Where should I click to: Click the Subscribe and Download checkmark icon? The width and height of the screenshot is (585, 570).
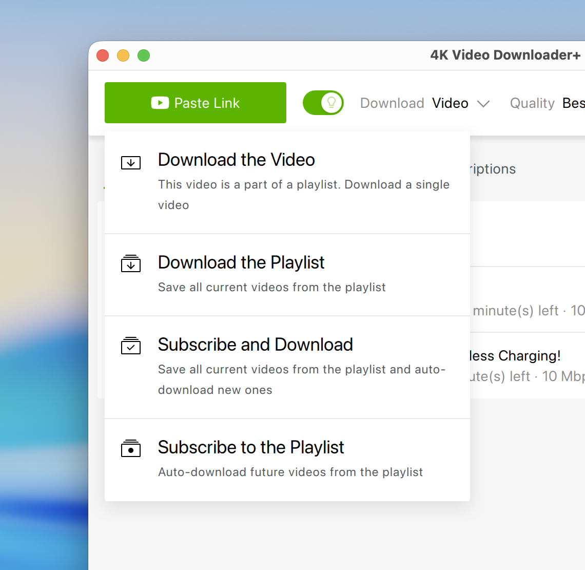pos(131,345)
